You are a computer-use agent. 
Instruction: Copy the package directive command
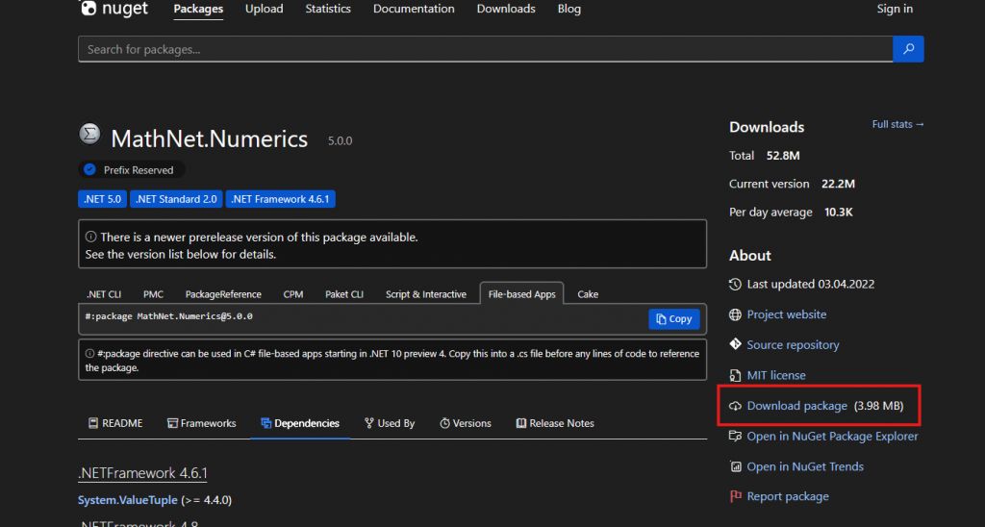point(673,318)
